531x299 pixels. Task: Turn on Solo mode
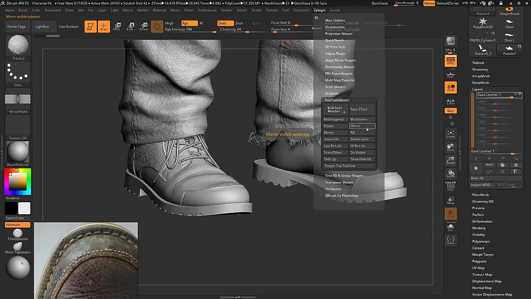(x=451, y=228)
